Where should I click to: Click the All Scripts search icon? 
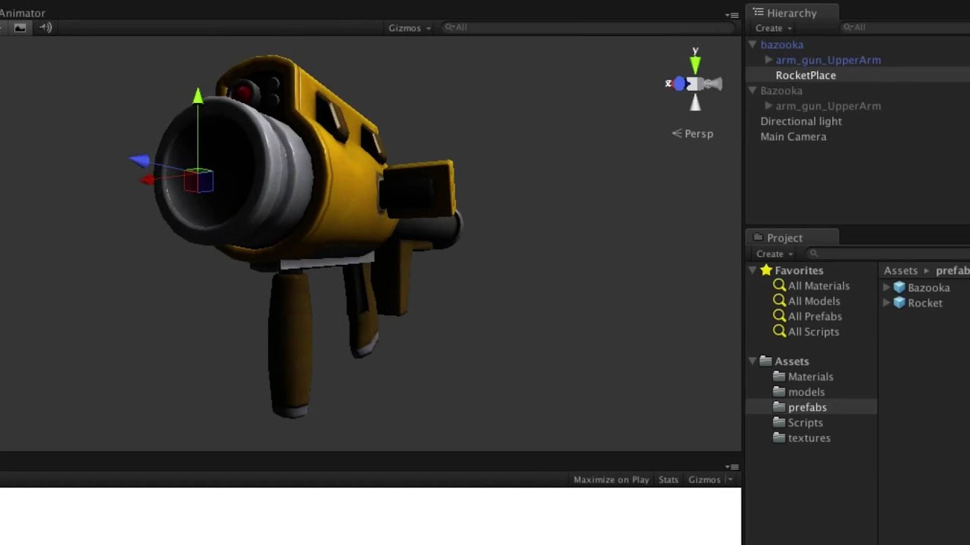[x=779, y=332]
